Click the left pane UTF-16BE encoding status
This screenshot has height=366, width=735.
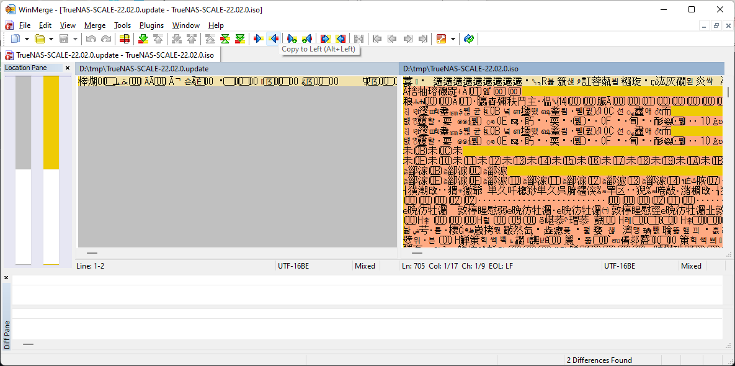(293, 266)
